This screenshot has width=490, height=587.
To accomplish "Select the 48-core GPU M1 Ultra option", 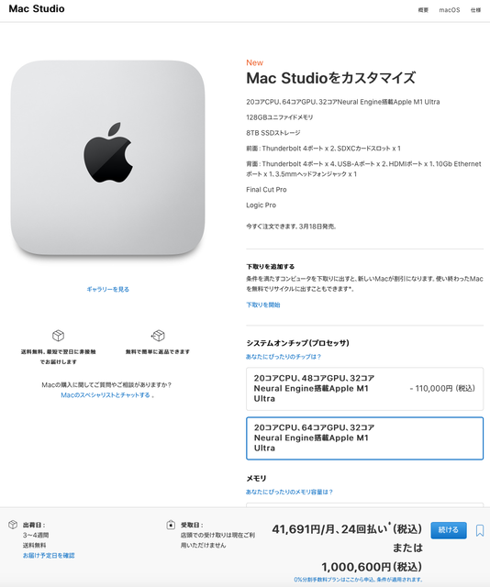I will pos(364,389).
